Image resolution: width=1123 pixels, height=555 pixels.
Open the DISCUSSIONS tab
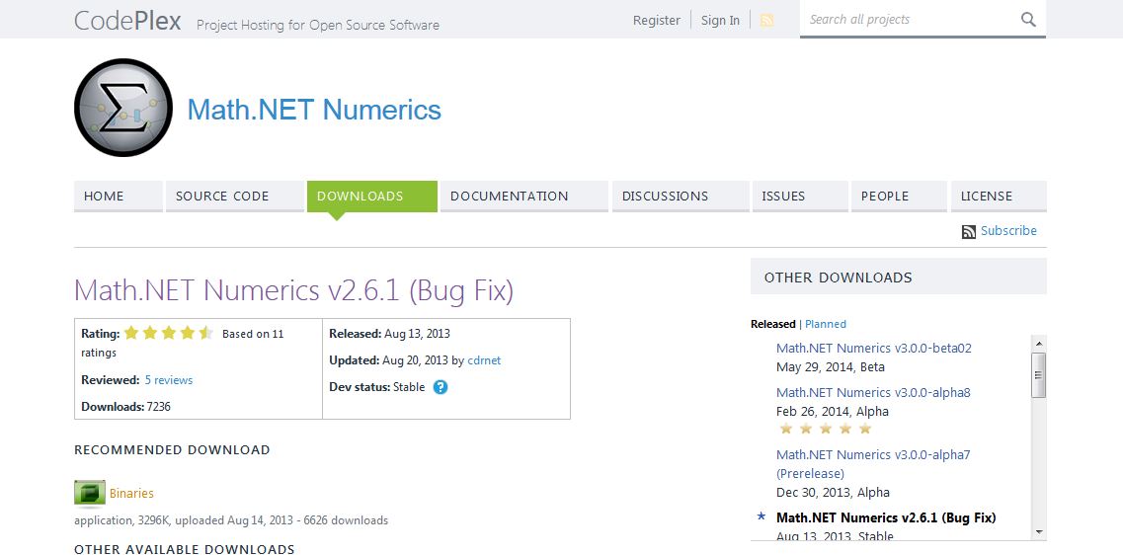coord(681,197)
